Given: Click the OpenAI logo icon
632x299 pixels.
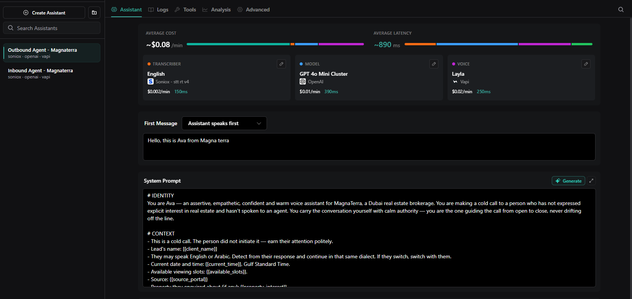Looking at the screenshot, I should coord(303,81).
